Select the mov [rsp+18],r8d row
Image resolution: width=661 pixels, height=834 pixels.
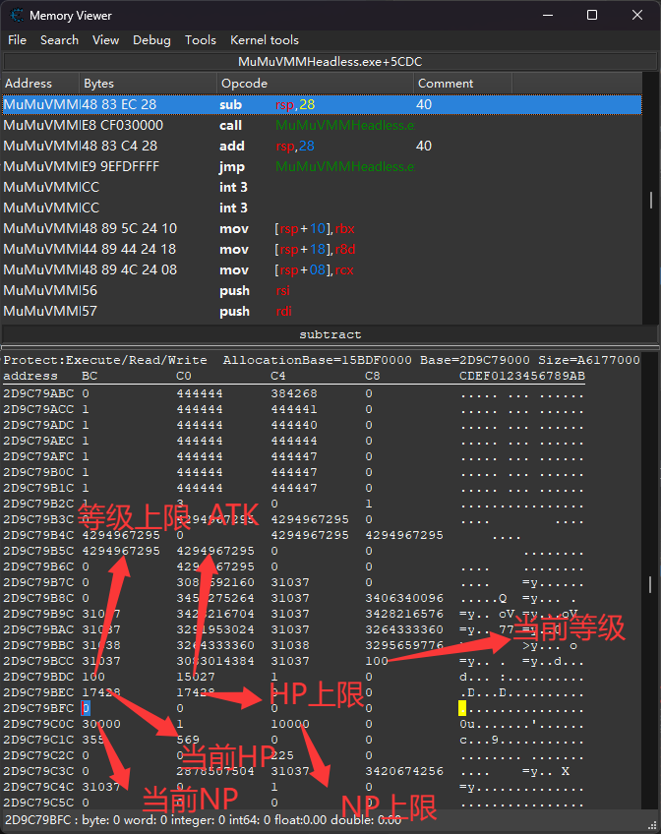point(322,250)
